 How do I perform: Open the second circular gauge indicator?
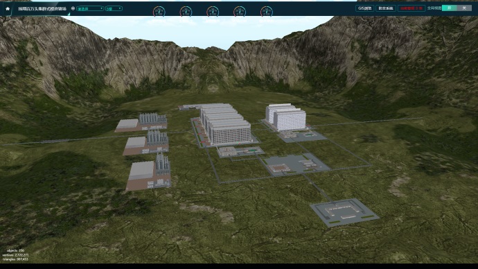click(x=186, y=12)
